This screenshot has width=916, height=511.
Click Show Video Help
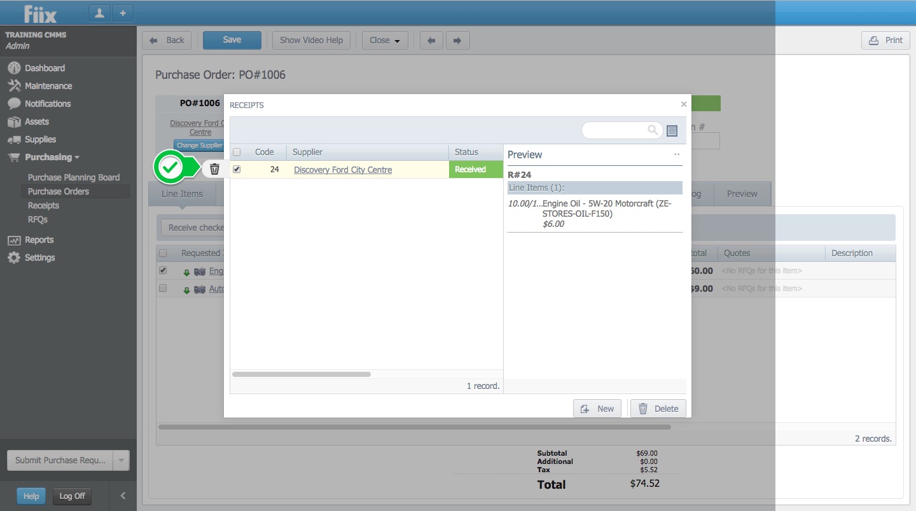coord(311,40)
